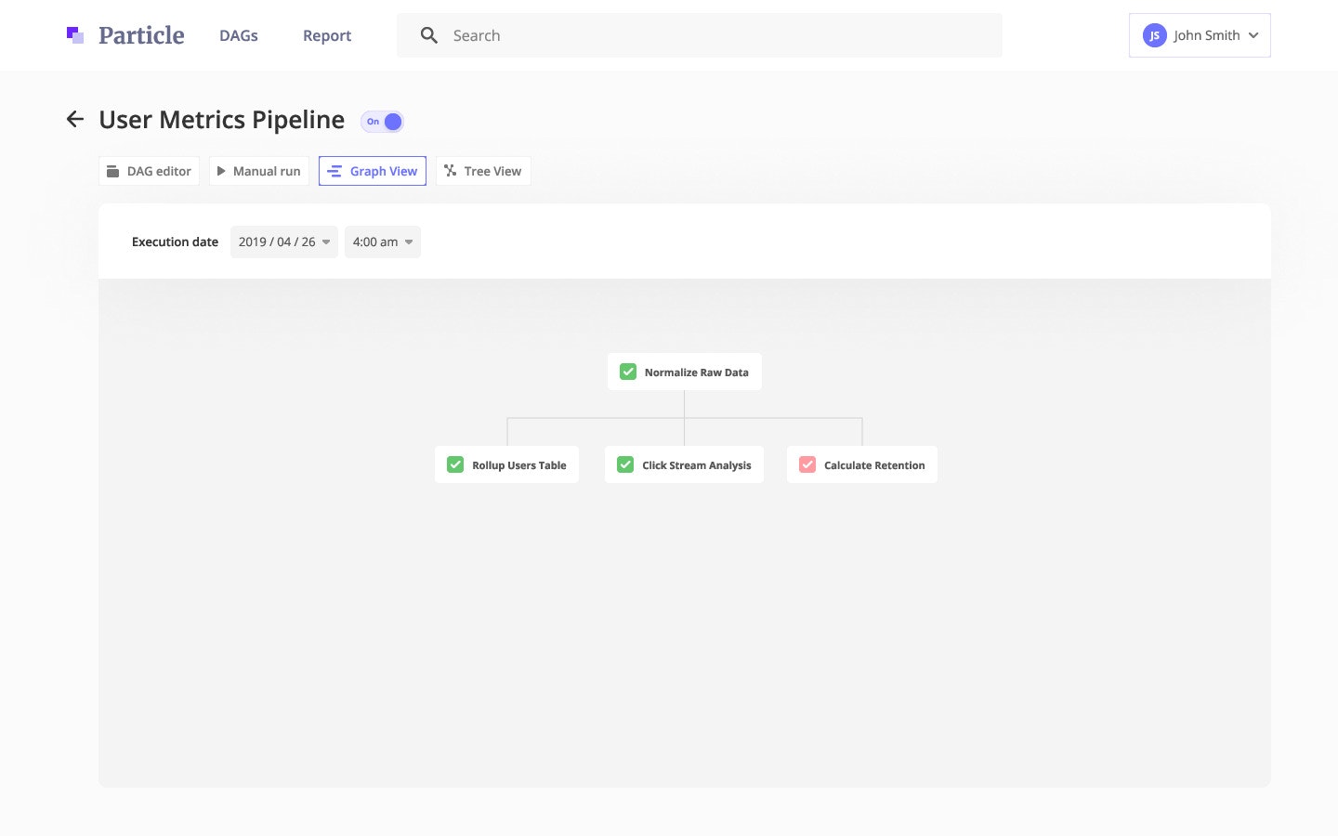
Task: Click the search magnifier icon
Action: tap(428, 35)
